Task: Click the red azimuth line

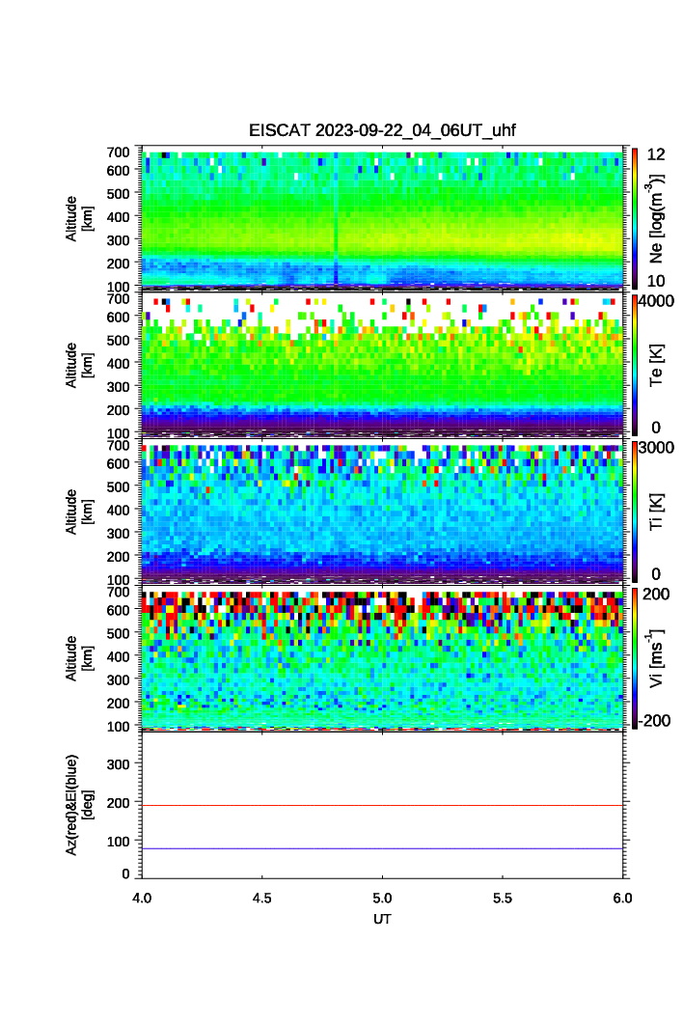Action: click(x=382, y=805)
